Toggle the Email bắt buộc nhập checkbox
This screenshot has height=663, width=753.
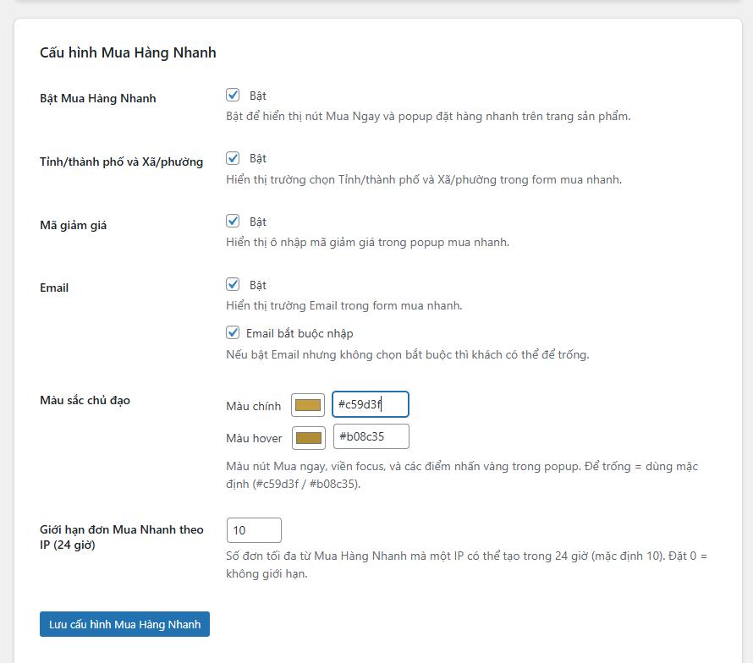point(233,333)
